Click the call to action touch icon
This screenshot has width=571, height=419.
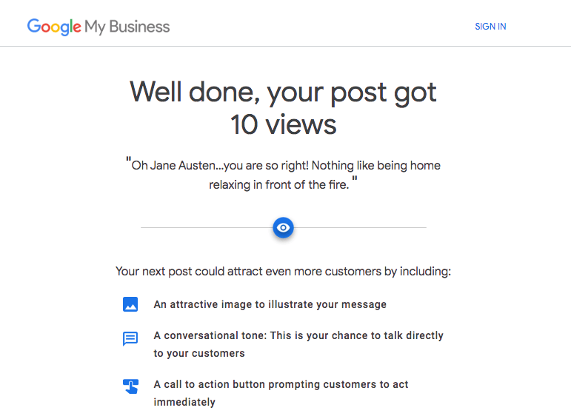coord(130,386)
